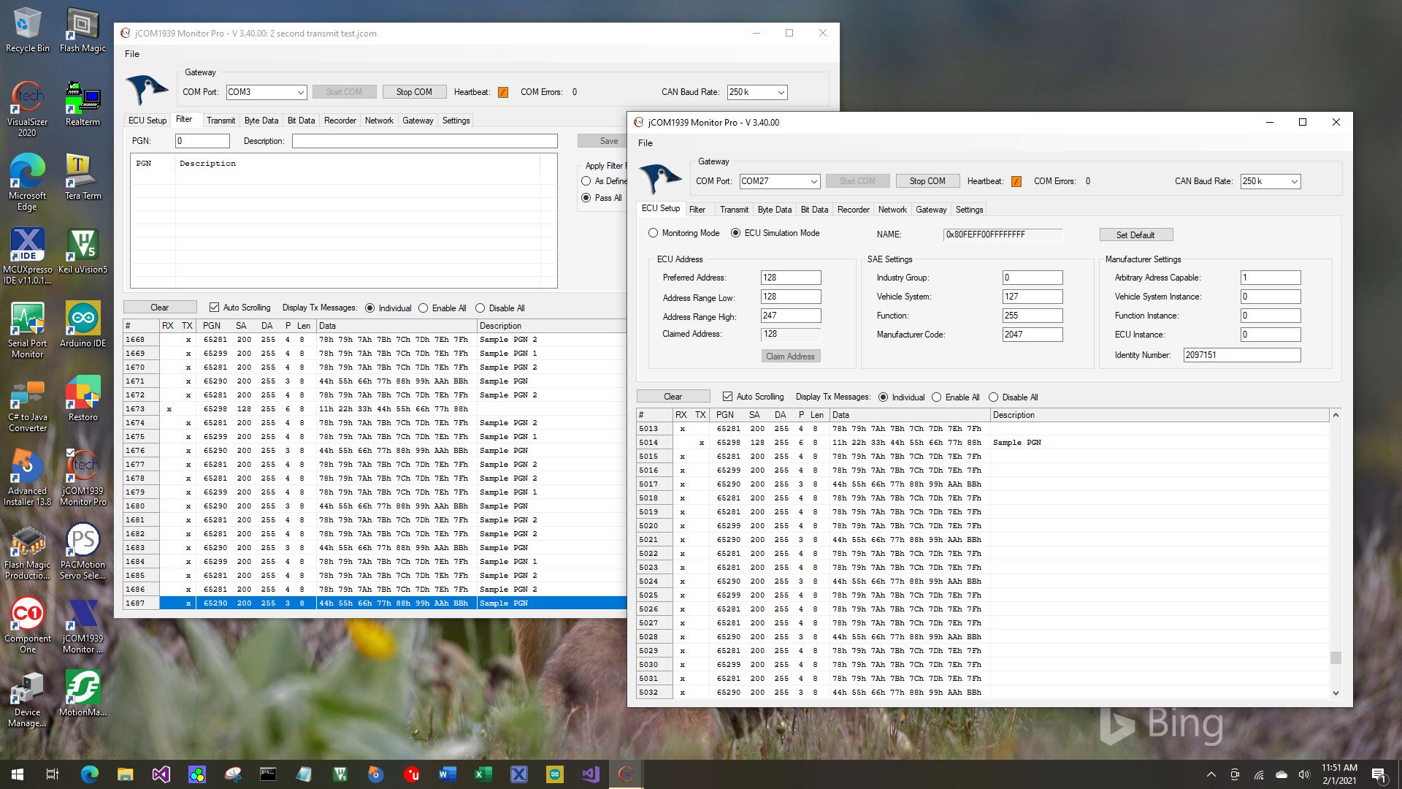Open the Arduino IDE desktop icon
This screenshot has height=789, width=1402.
[x=83, y=320]
